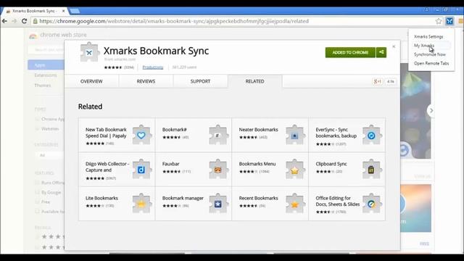The image size is (464, 261).
Task: Open the Productivity category link
Action: 153,67
